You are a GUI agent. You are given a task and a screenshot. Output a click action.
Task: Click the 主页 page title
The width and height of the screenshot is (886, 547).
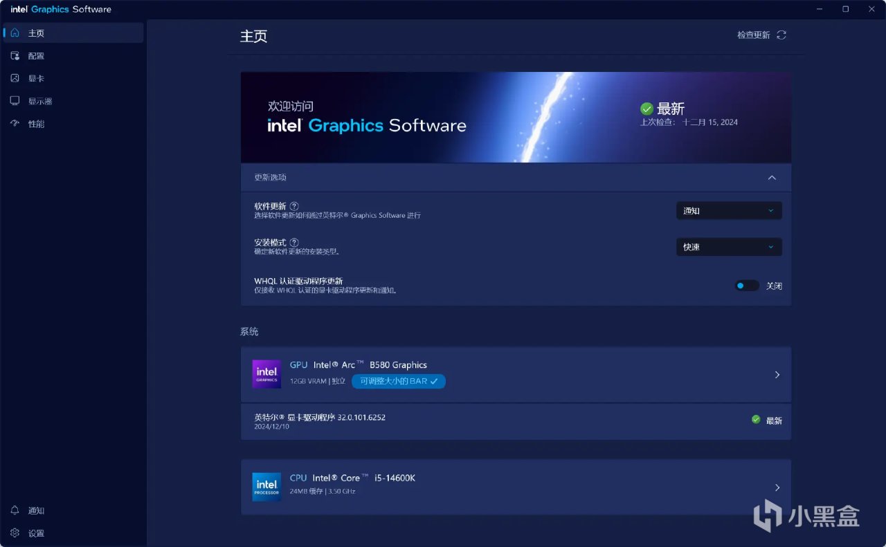click(x=253, y=37)
